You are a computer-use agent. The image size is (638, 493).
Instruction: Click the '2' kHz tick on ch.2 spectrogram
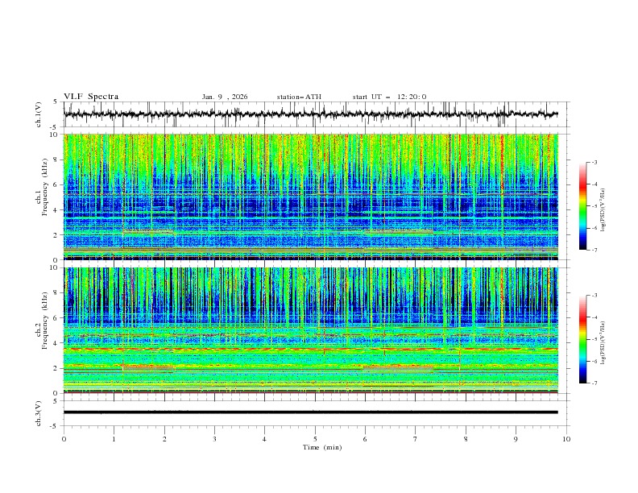coord(56,368)
